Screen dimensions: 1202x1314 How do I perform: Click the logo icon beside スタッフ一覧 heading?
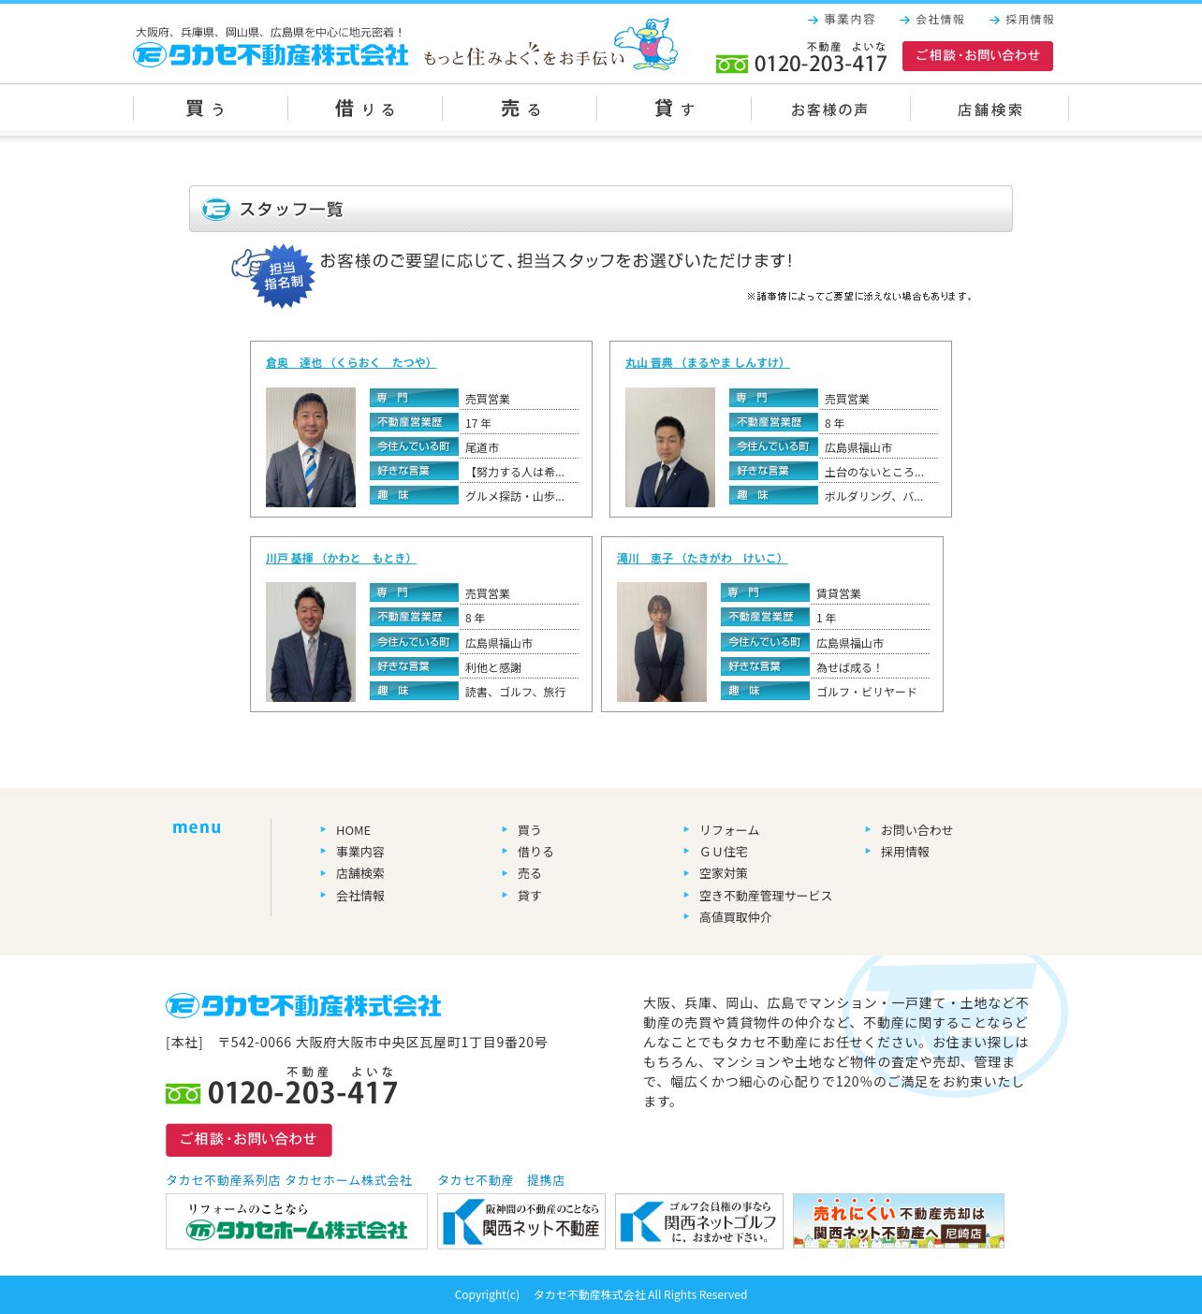(x=216, y=209)
